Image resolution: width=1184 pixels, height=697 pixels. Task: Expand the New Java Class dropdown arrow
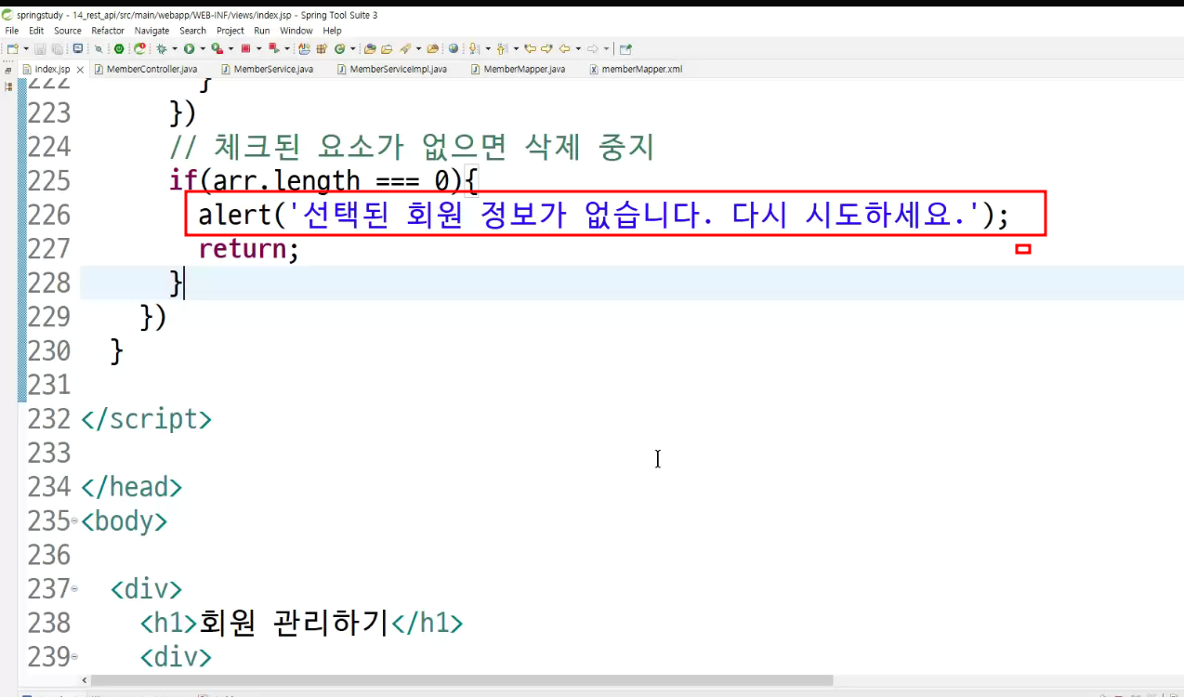tap(353, 48)
